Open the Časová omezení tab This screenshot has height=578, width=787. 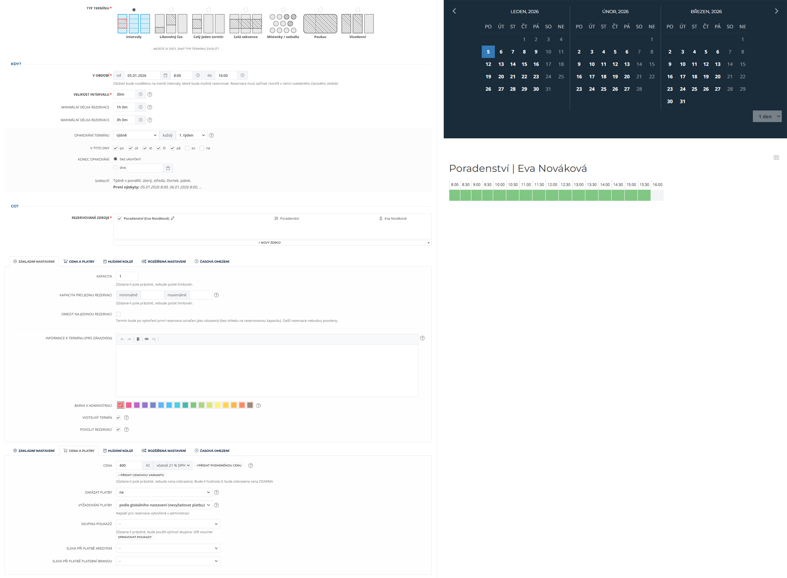point(212,261)
